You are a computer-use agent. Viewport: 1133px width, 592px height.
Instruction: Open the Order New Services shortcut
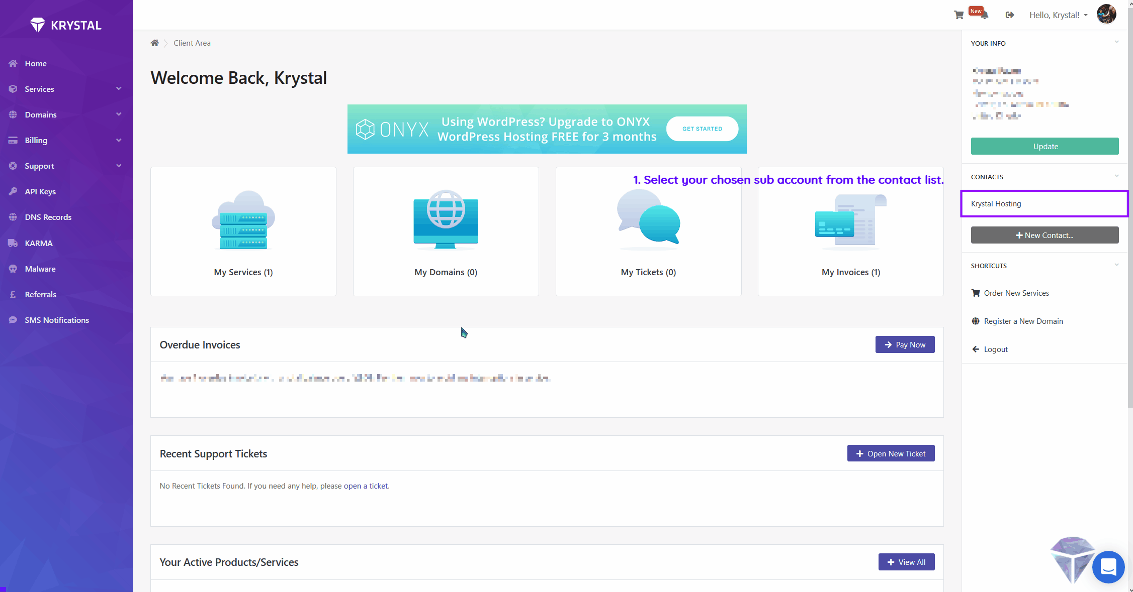click(1016, 293)
